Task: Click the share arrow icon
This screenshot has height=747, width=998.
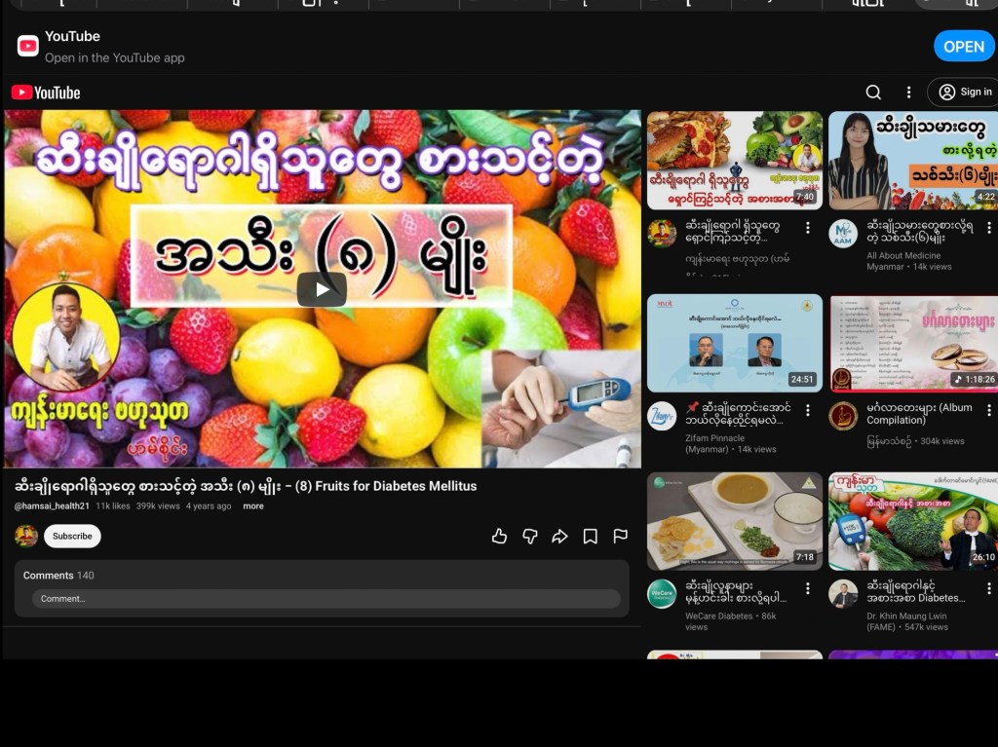Action: click(x=559, y=537)
